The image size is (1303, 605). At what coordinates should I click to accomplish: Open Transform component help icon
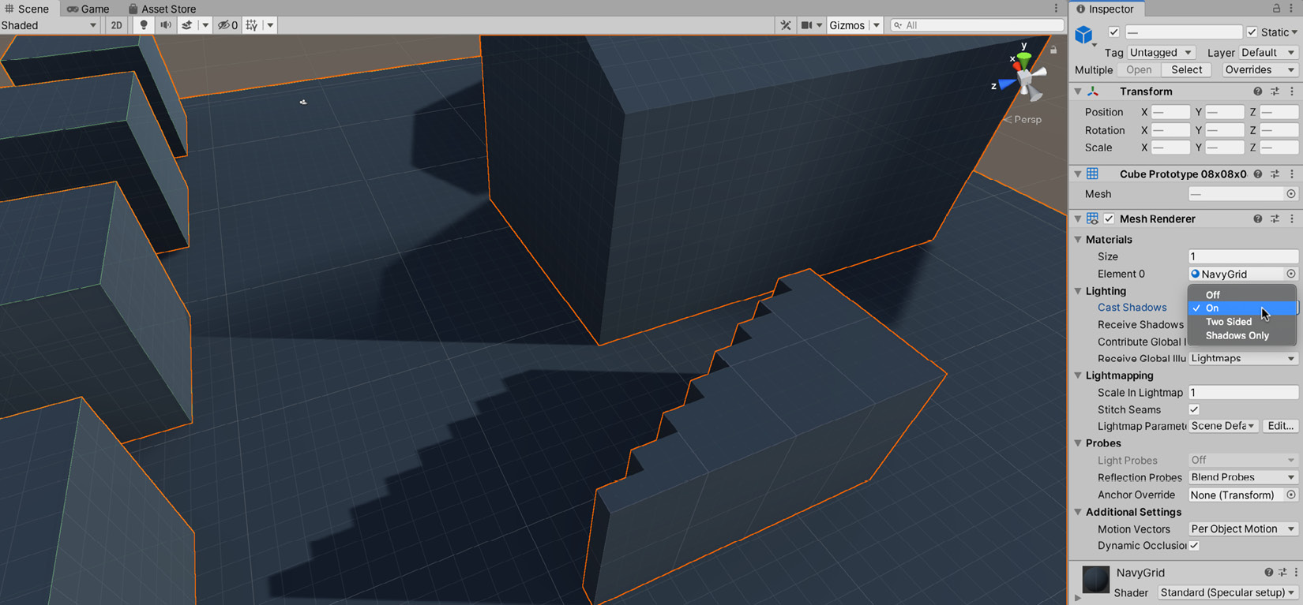click(x=1258, y=91)
